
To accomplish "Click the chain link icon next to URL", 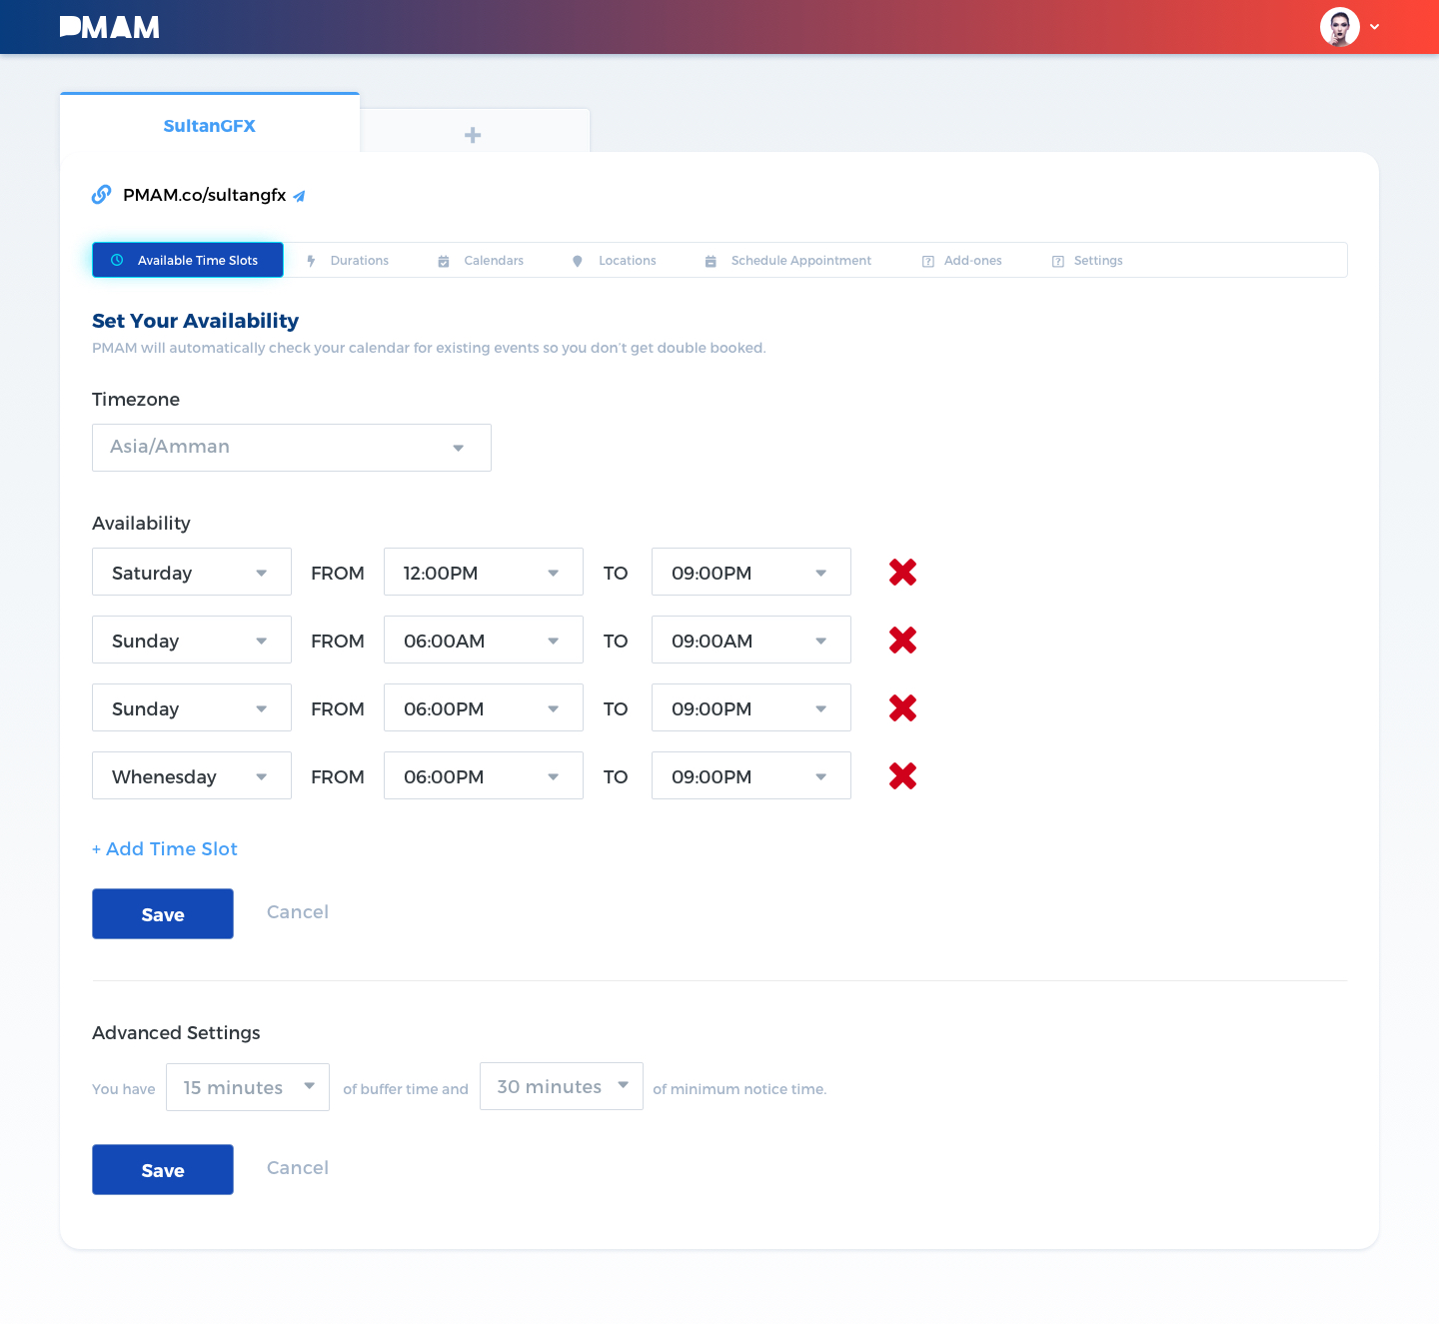I will (x=101, y=195).
